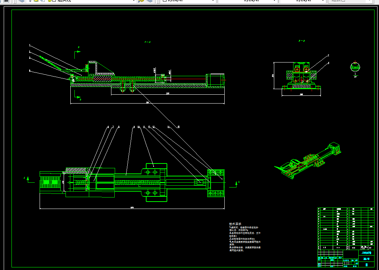The image size is (379, 270).
Task: Click part balloon number 15
Action: 178,127
